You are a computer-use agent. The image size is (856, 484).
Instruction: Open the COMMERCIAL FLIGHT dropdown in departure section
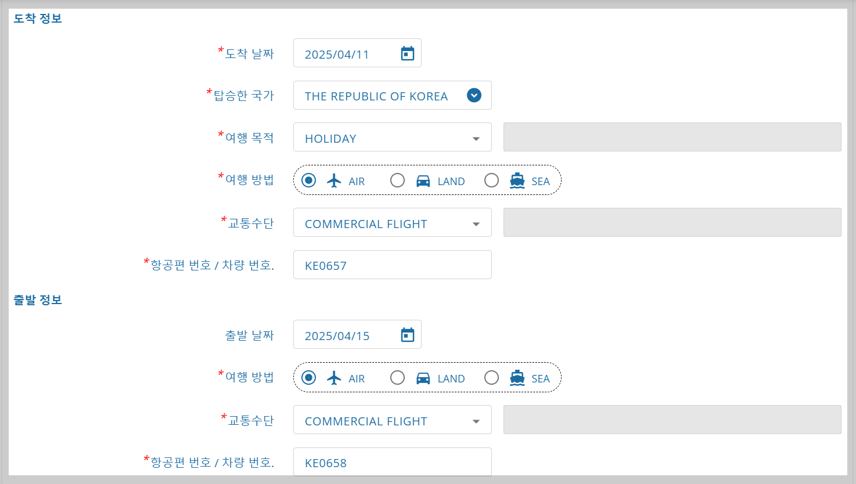coord(476,420)
